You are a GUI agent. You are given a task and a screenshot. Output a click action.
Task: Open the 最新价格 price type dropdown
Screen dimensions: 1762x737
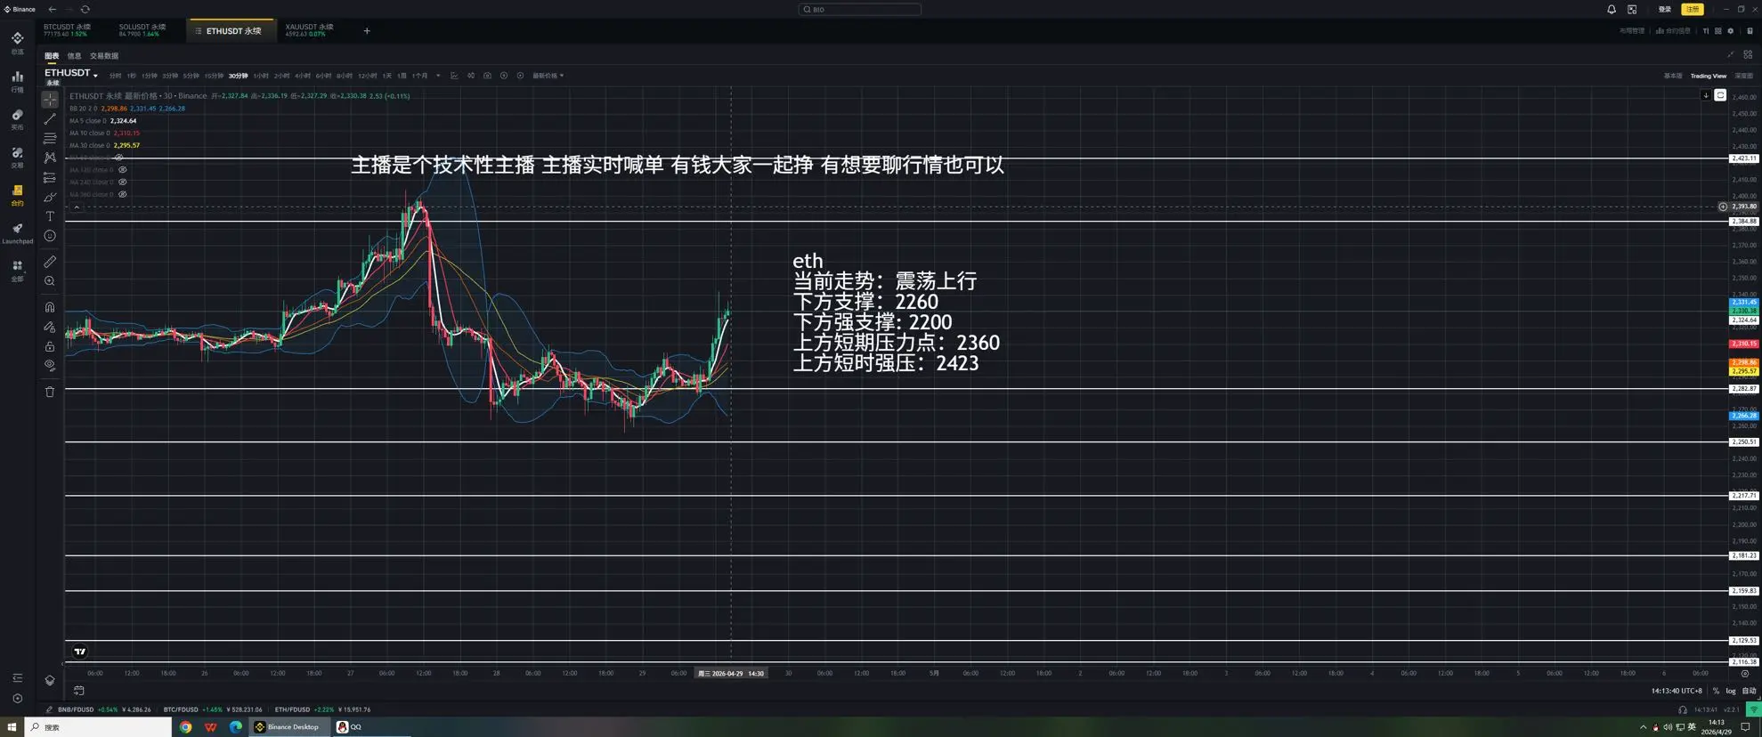548,76
